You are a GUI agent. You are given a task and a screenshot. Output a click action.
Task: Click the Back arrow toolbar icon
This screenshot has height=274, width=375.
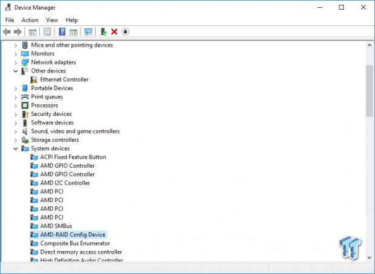[x=7, y=32]
